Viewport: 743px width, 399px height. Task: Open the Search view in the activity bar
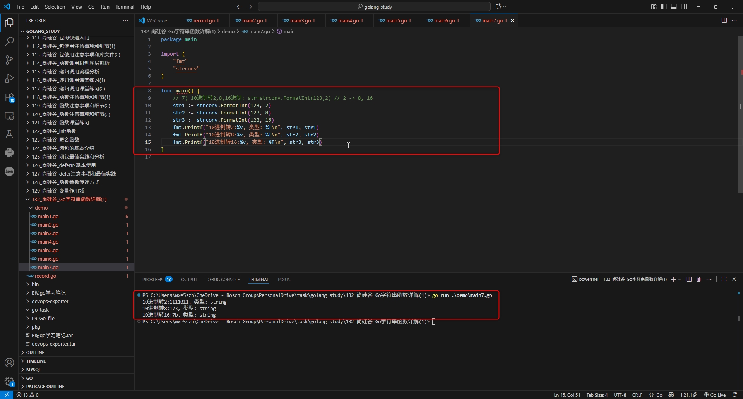9,41
